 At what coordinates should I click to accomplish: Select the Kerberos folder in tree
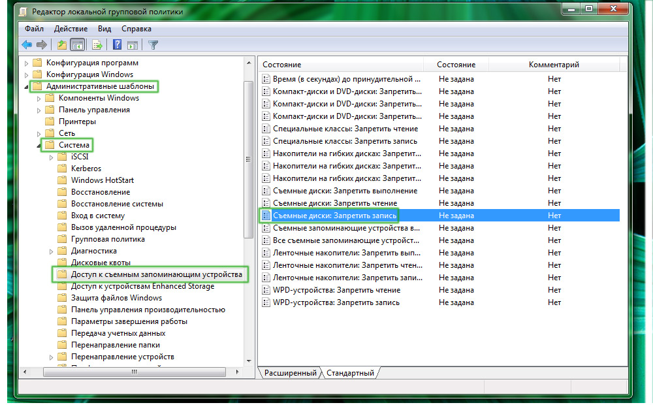point(86,169)
